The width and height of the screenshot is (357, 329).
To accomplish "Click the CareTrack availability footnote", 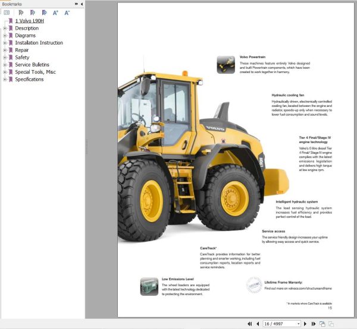I will 309,303.
